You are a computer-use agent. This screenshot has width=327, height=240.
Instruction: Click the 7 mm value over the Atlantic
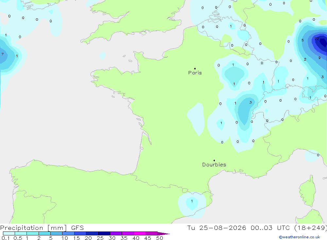[3, 54]
